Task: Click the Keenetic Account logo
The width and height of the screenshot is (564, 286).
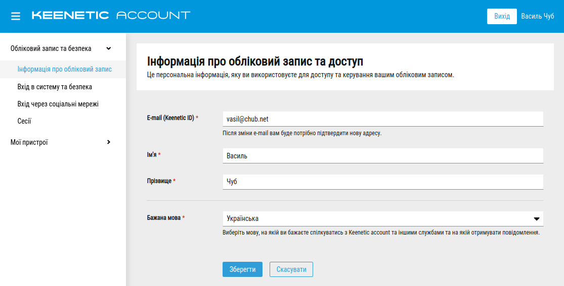Action: coord(111,15)
